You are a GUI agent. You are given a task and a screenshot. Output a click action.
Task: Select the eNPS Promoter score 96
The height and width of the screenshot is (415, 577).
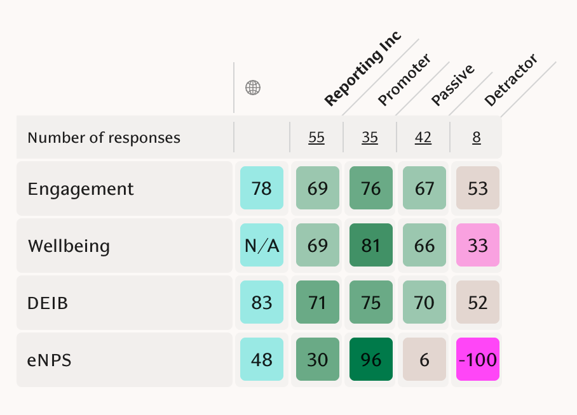[371, 360]
